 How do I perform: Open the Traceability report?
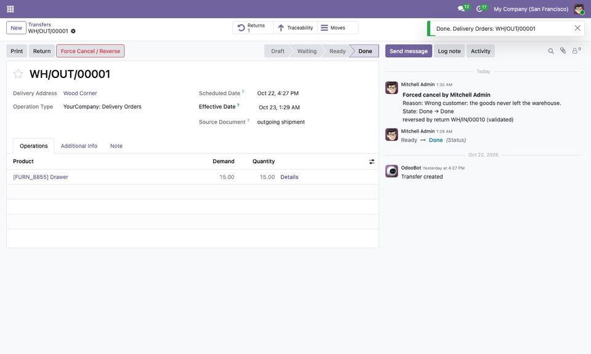coord(295,28)
